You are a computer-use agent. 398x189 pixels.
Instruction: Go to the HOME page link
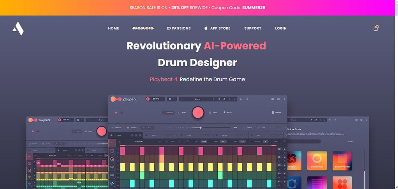tap(113, 28)
